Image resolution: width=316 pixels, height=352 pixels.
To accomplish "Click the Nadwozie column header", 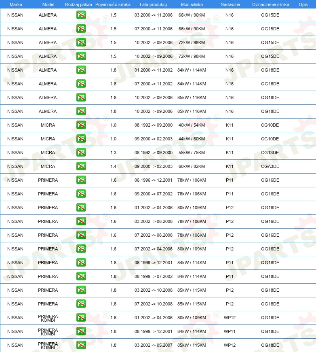I will coord(230,4).
